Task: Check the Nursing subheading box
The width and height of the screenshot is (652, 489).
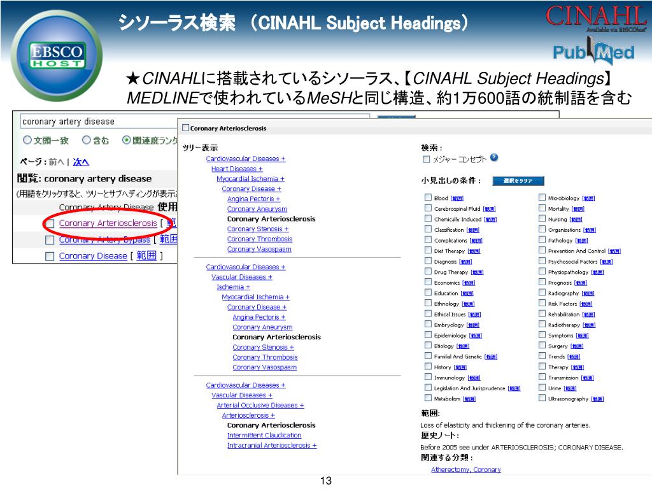Action: [x=542, y=218]
